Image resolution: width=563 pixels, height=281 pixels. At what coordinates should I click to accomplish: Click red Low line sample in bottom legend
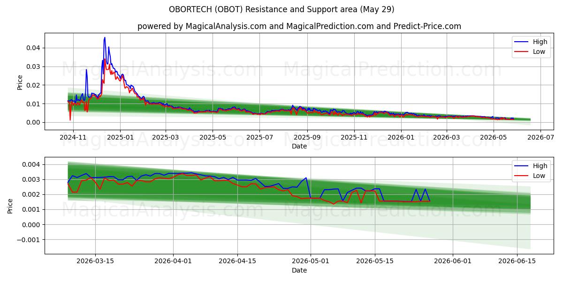pos(522,176)
